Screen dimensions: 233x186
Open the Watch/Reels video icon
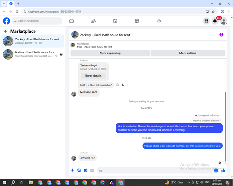click(115, 21)
